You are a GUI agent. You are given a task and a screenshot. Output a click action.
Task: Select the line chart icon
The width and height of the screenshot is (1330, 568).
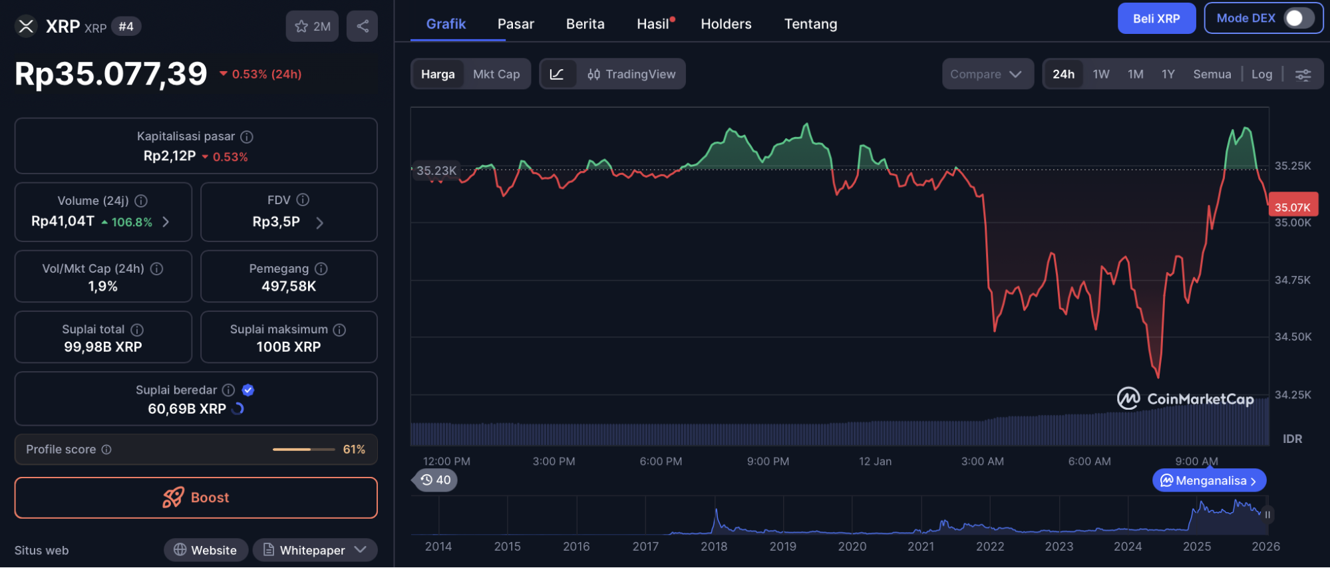click(558, 74)
